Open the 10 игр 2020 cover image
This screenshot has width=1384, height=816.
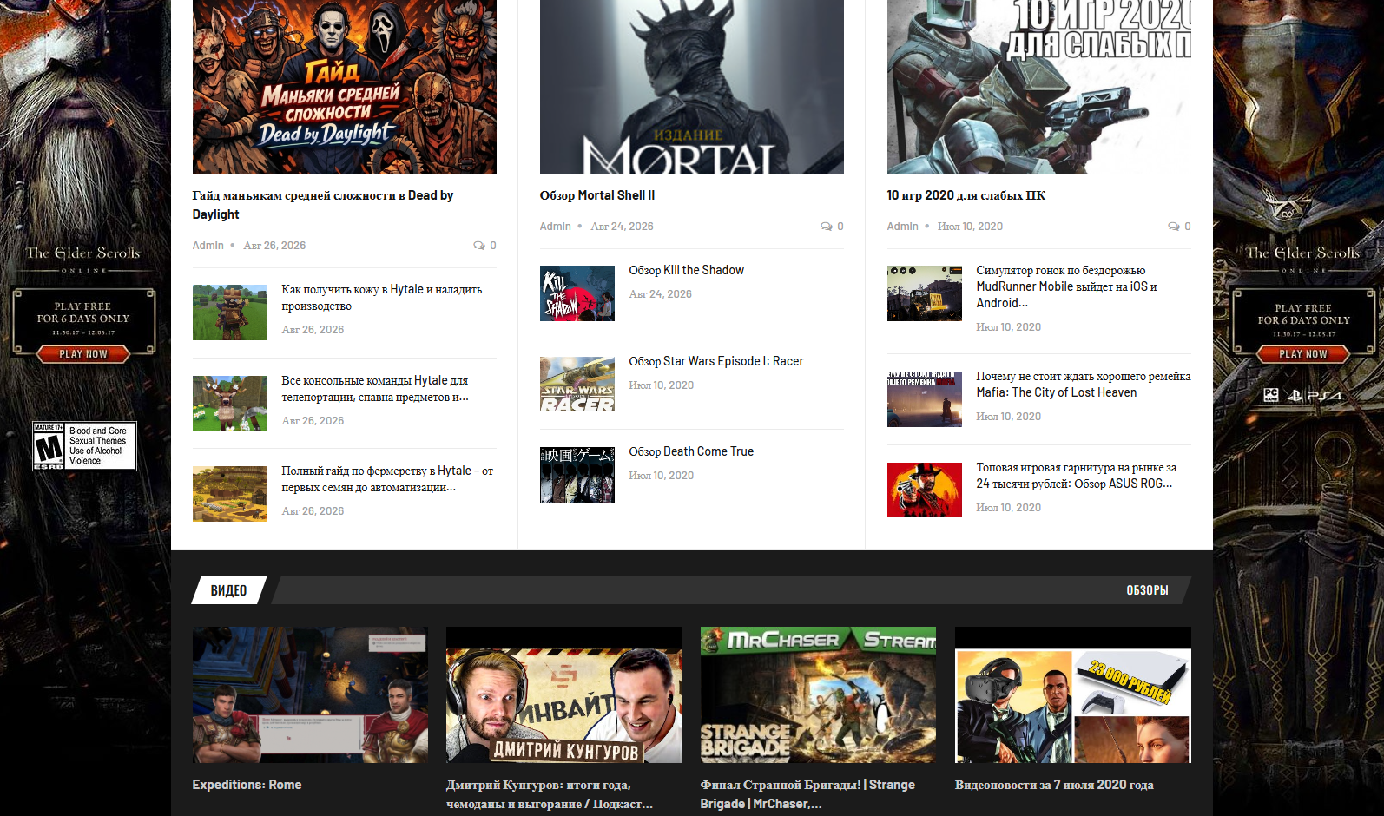coord(1039,87)
